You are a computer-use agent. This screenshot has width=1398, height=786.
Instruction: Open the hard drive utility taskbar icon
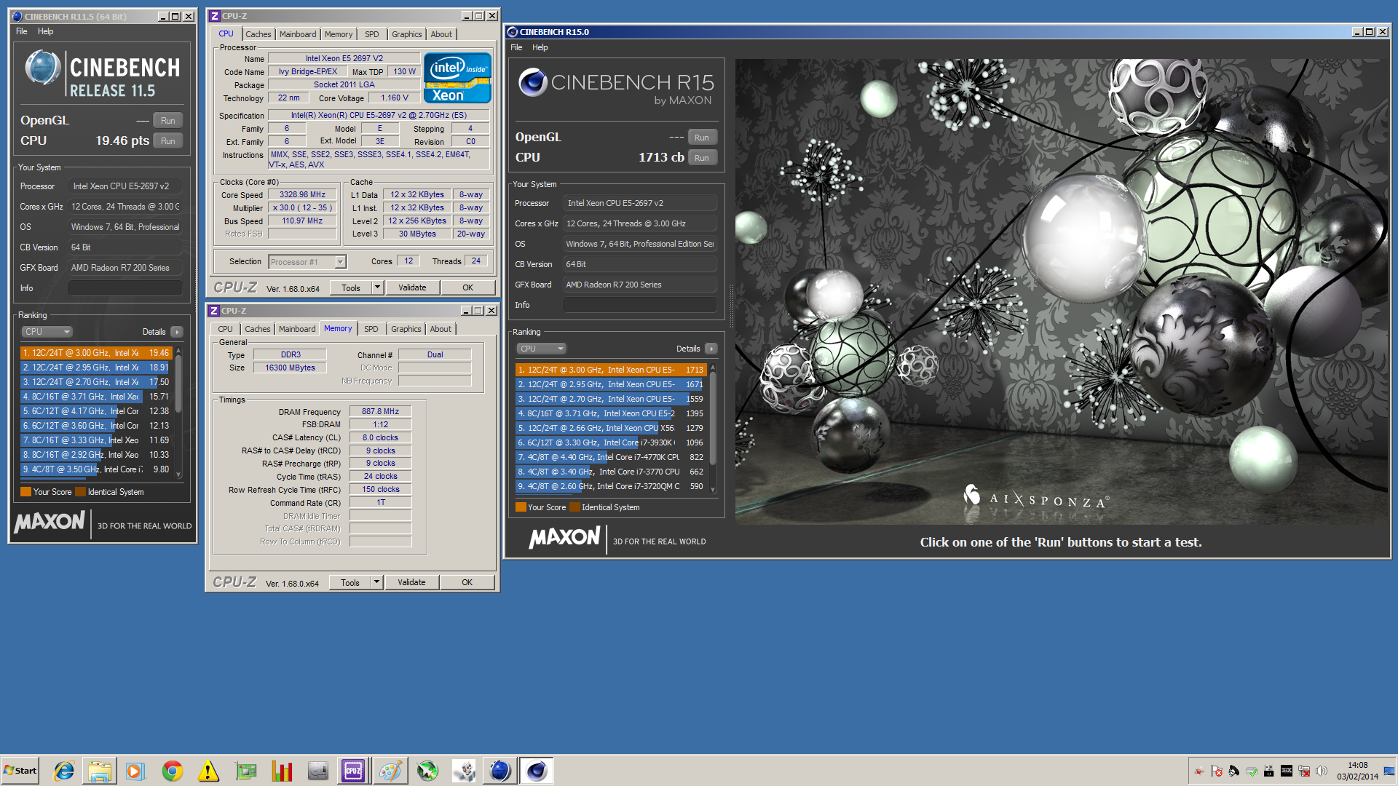point(318,771)
